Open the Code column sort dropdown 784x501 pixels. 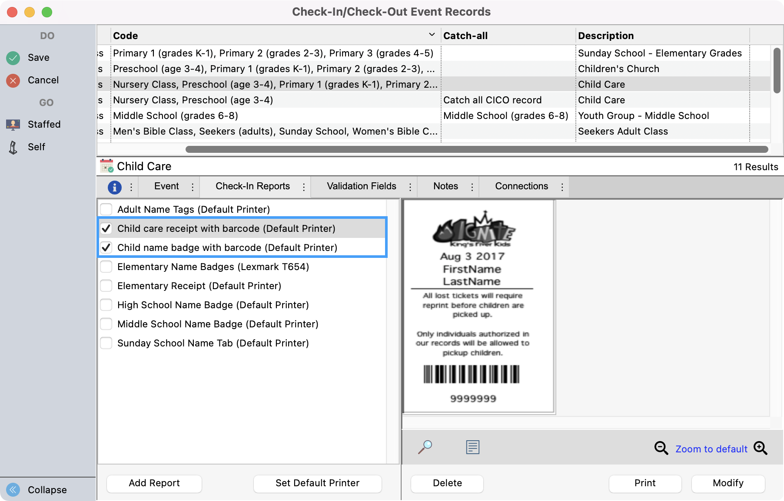(432, 34)
